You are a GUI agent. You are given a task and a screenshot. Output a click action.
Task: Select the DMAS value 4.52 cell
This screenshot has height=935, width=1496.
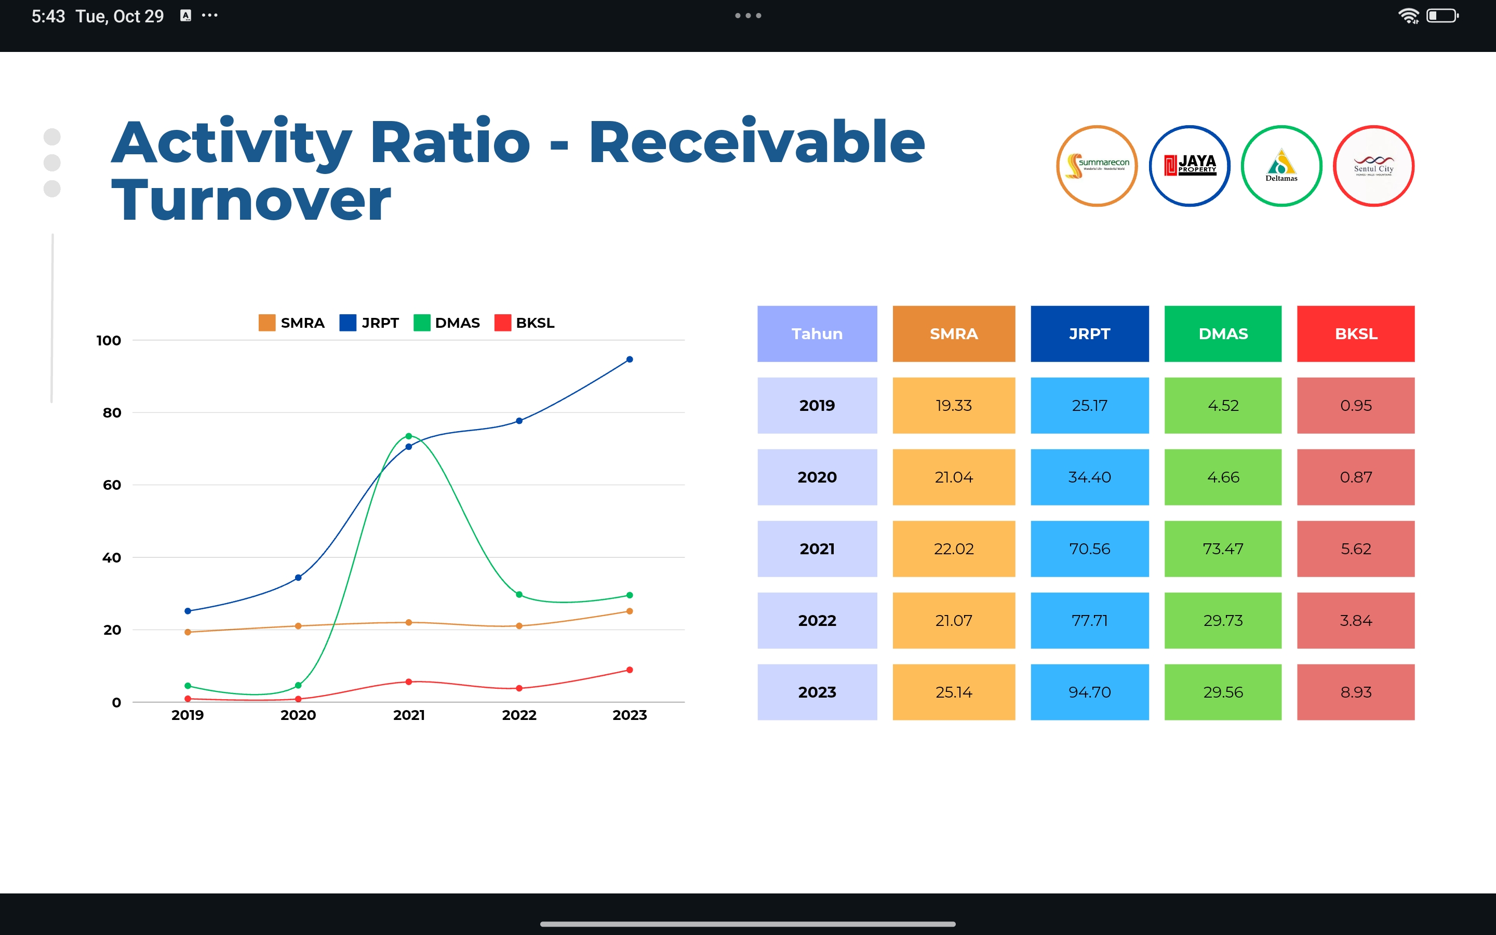click(1223, 406)
